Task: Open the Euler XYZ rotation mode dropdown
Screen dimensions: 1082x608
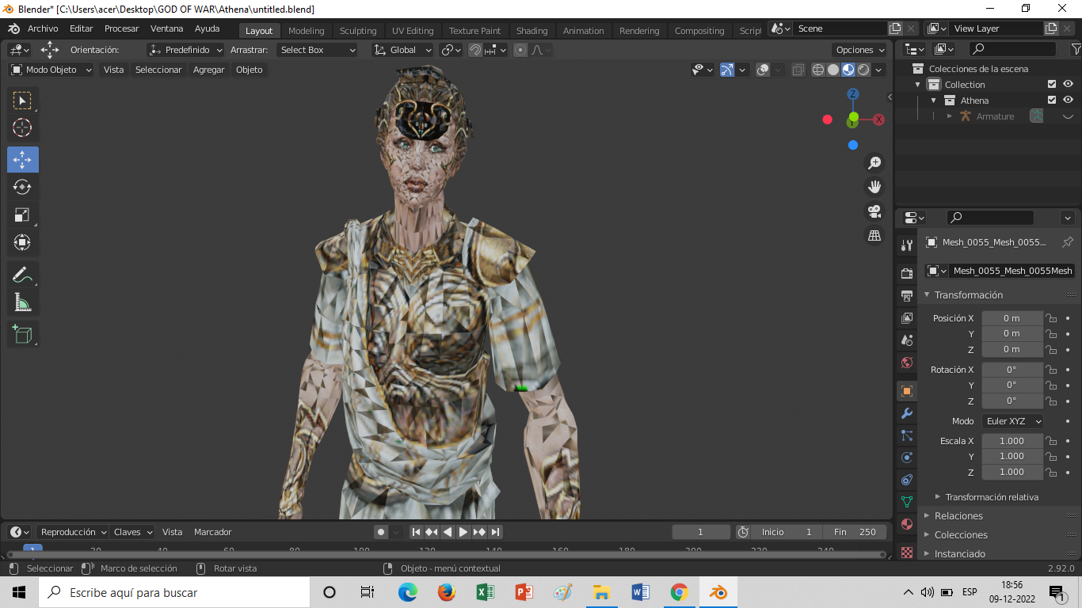Action: click(1012, 421)
